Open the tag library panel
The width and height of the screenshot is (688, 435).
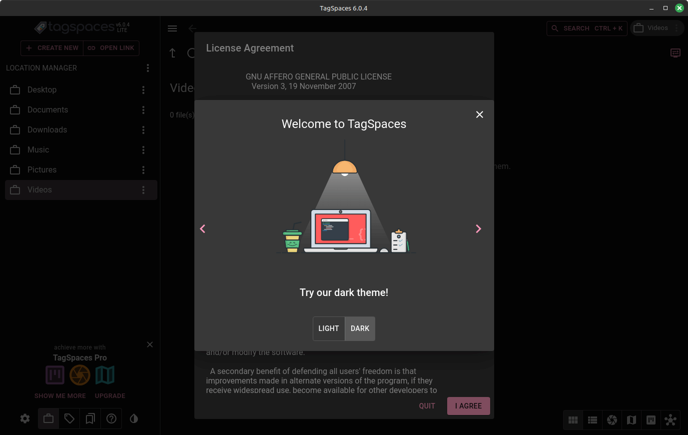pyautogui.click(x=69, y=418)
